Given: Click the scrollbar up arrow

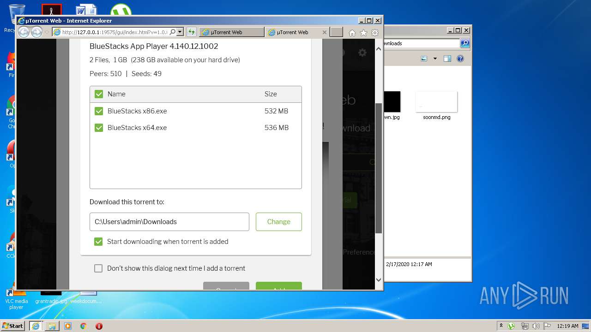Looking at the screenshot, I should click(379, 48).
